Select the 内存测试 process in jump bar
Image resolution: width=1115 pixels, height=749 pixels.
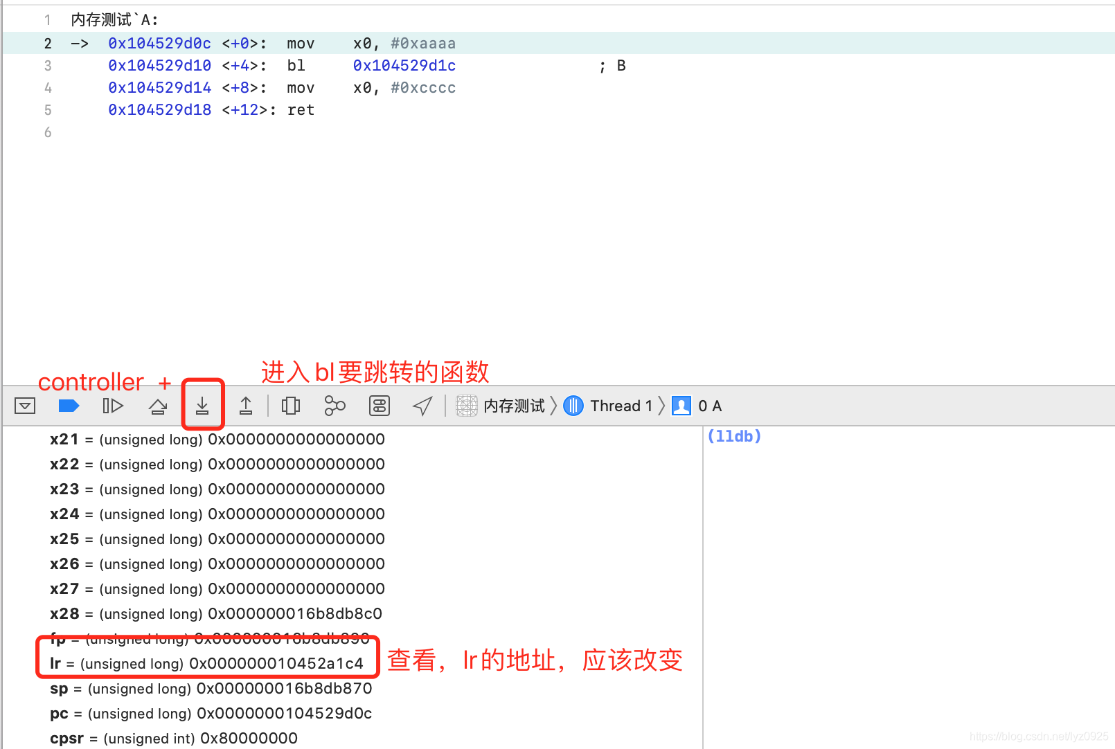tap(515, 406)
